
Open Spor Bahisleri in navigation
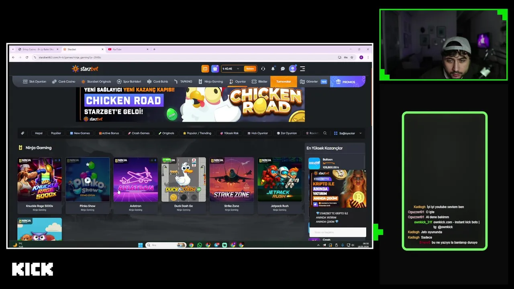129,81
